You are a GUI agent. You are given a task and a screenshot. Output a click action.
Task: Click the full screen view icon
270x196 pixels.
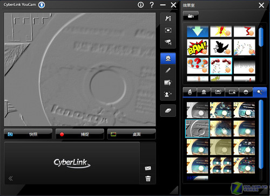coord(168,30)
